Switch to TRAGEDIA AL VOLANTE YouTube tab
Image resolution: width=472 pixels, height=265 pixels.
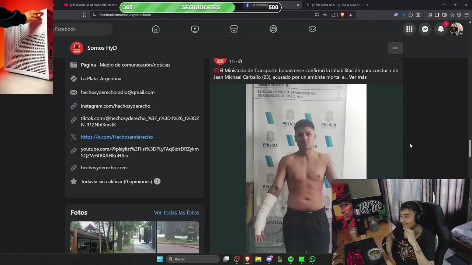coord(90,5)
